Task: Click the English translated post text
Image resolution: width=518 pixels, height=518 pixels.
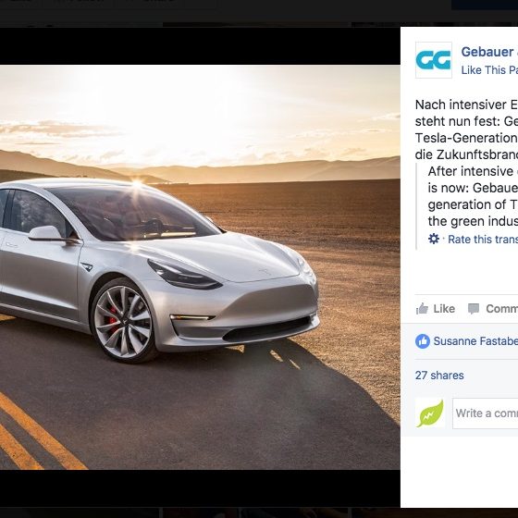Action: pos(473,196)
